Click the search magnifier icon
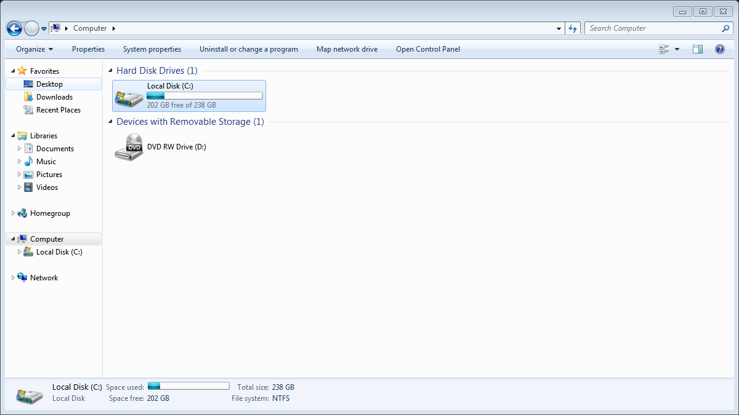 click(x=725, y=28)
